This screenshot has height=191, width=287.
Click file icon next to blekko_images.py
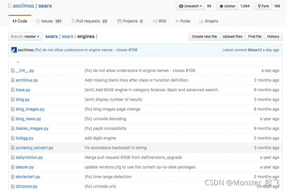[x=13, y=128]
